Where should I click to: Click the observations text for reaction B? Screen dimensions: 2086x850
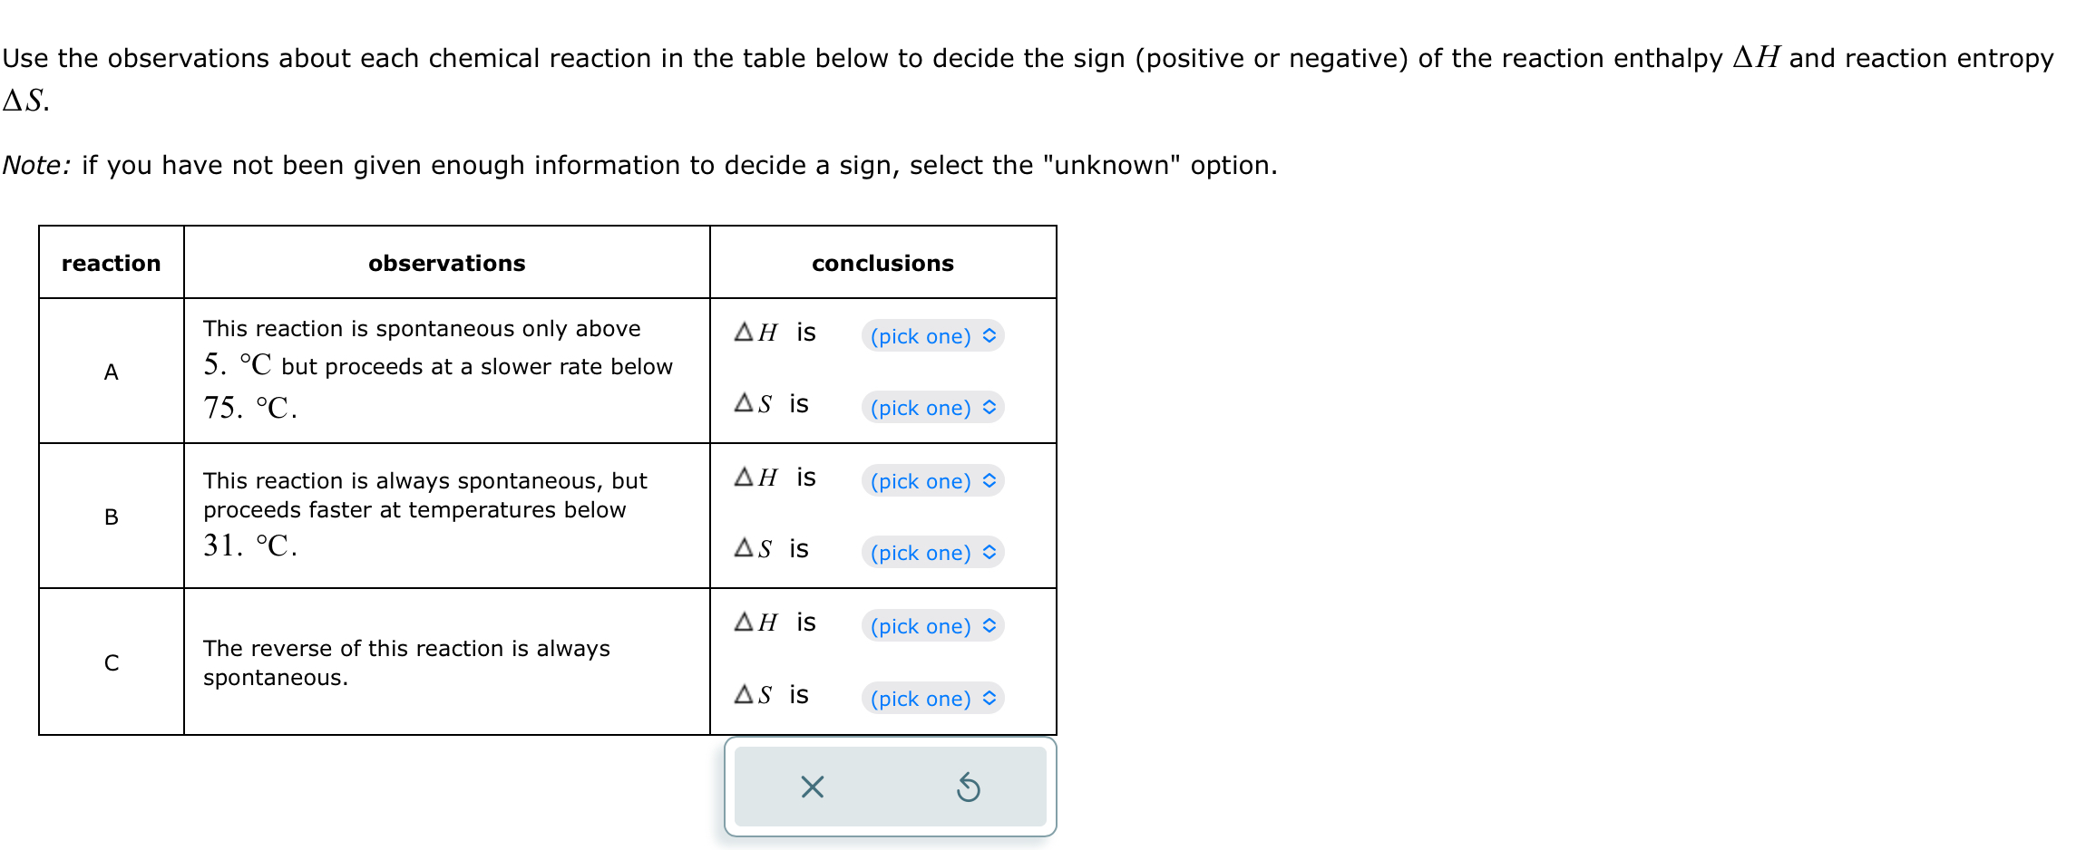tap(424, 510)
